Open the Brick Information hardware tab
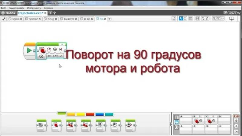The image size is (242, 136). (x=177, y=117)
